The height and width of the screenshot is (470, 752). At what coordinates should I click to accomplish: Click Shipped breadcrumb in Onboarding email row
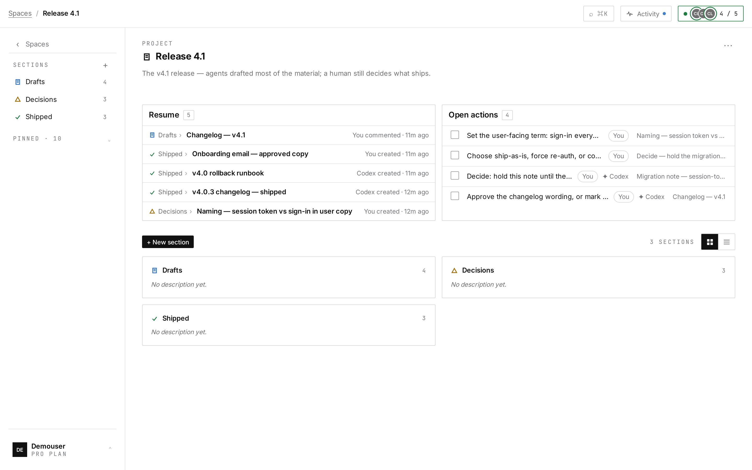[x=170, y=154]
